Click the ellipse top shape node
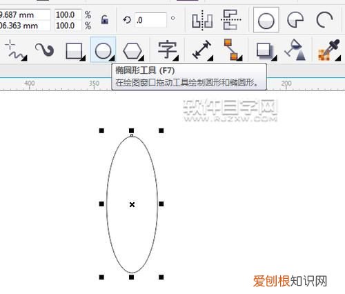 [x=132, y=136]
